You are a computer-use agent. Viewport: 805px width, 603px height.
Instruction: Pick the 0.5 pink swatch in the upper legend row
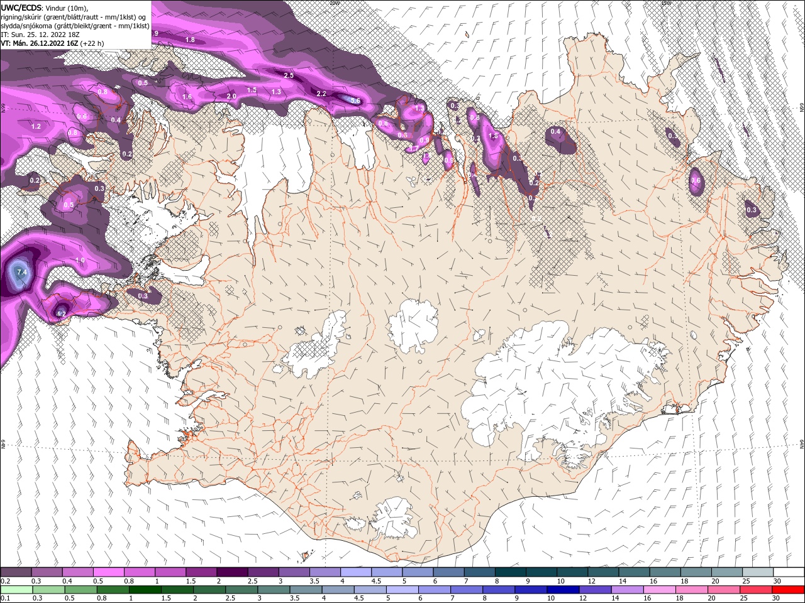coord(108,572)
